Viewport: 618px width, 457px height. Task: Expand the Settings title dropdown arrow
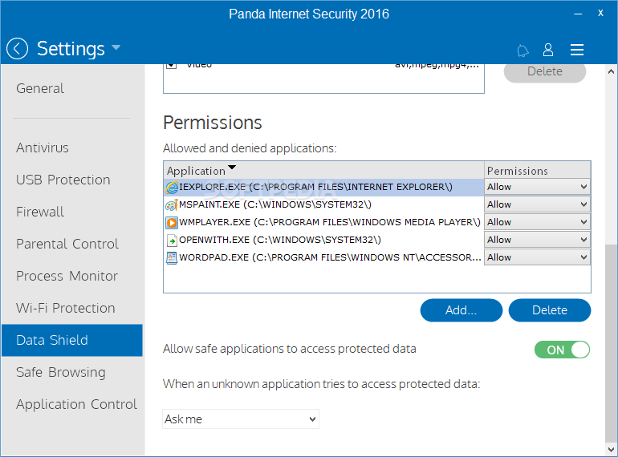(116, 47)
